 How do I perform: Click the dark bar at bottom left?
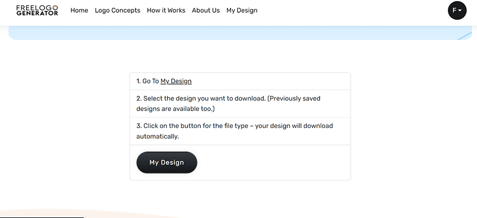pyautogui.click(x=42, y=217)
